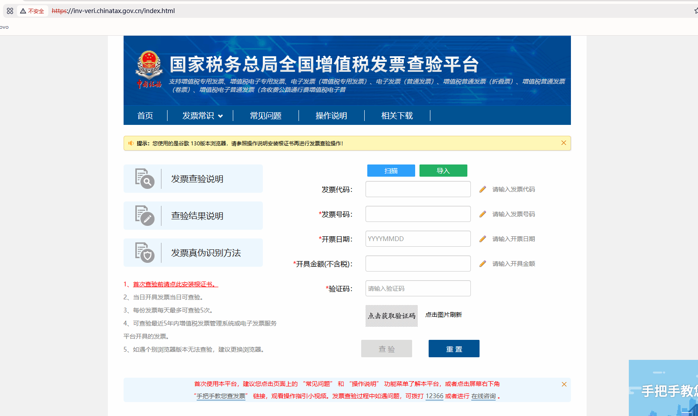Open the 常见问题 menu item
The image size is (698, 416).
[265, 116]
